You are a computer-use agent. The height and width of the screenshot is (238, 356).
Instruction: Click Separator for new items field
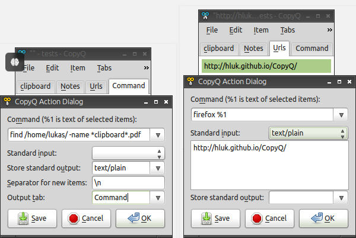point(128,183)
